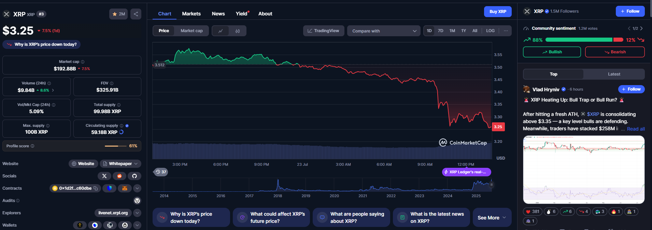Click the Buy XRP button

click(x=498, y=11)
